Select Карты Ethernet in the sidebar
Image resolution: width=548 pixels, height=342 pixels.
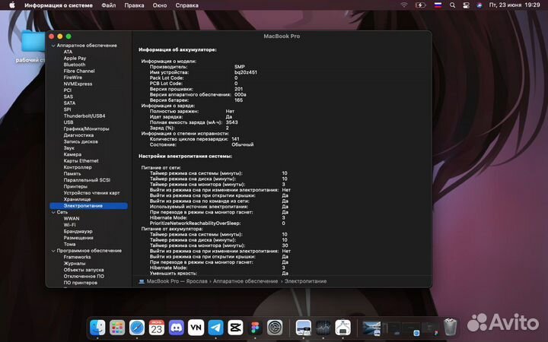pyautogui.click(x=81, y=161)
